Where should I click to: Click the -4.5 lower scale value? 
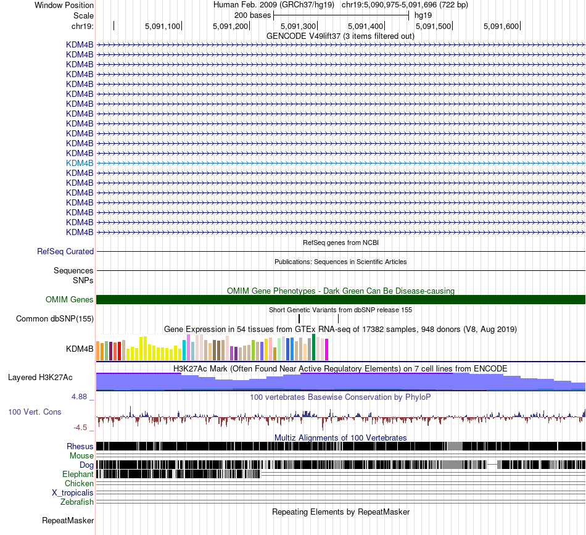click(x=80, y=428)
